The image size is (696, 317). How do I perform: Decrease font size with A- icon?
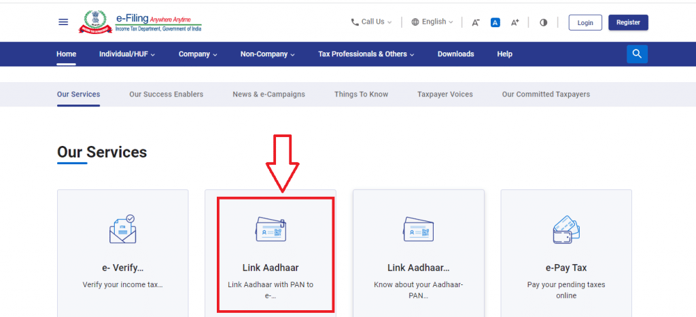475,22
